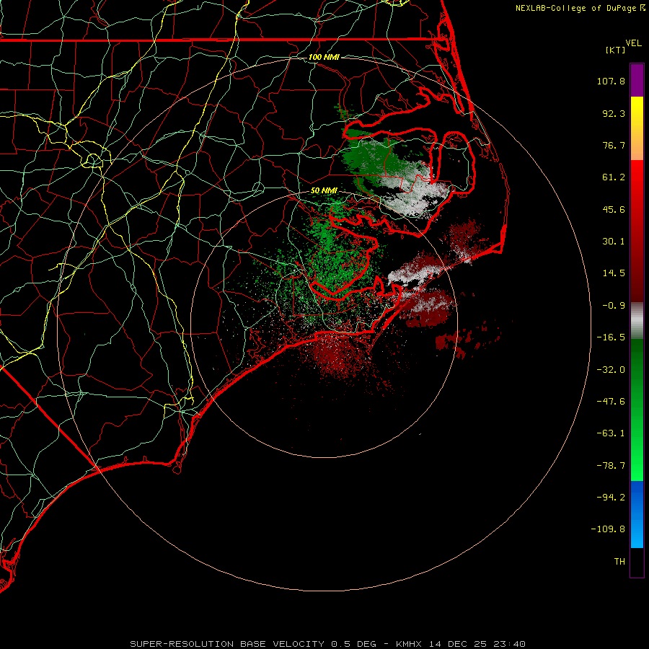Select the 107.8 scale value
This screenshot has height=649, width=649.
611,81
